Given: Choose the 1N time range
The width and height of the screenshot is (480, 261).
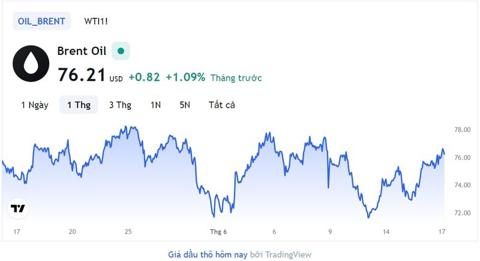Looking at the screenshot, I should pyautogui.click(x=155, y=105).
